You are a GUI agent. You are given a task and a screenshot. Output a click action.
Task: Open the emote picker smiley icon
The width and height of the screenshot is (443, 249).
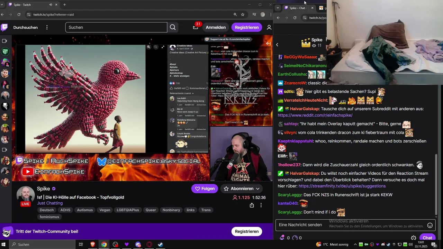coord(430,225)
